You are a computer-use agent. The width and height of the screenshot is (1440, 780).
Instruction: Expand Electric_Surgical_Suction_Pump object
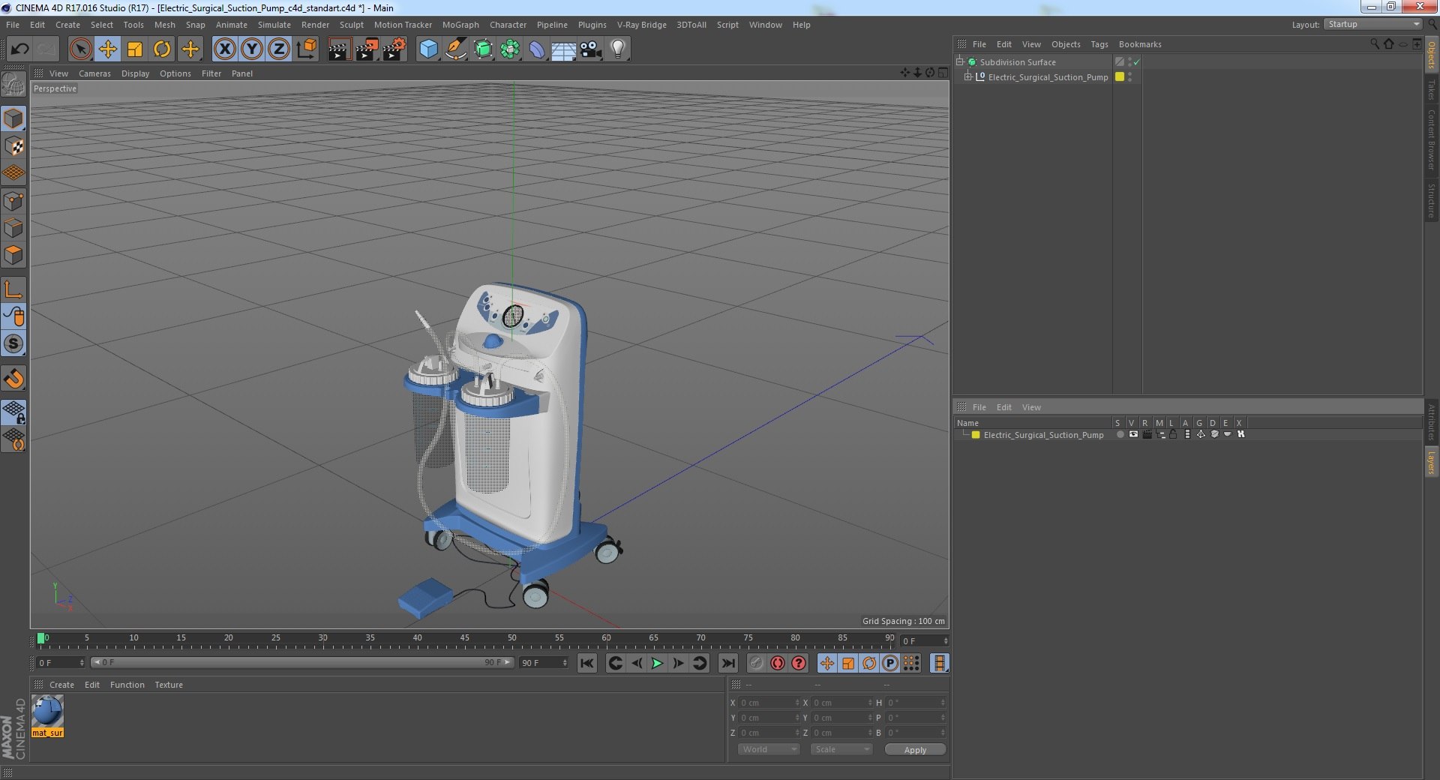pyautogui.click(x=967, y=76)
